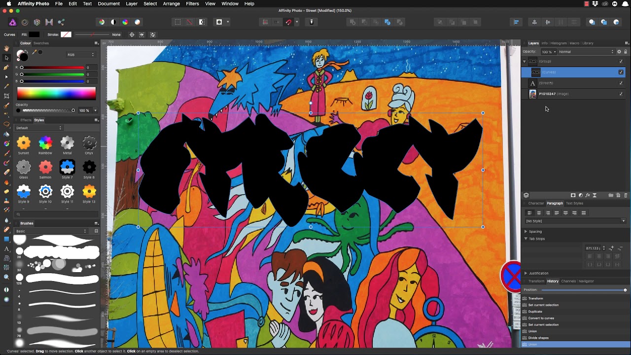Click the Add Pixel Layer icon
The width and height of the screenshot is (631, 355).
click(x=618, y=195)
